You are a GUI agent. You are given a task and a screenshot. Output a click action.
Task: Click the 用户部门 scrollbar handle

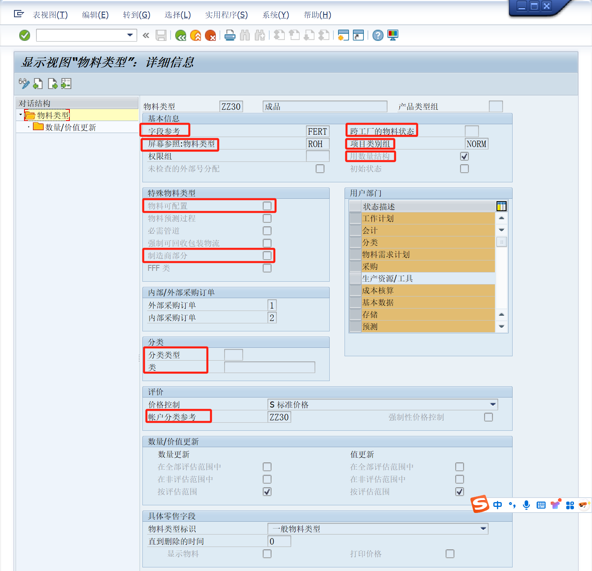501,242
